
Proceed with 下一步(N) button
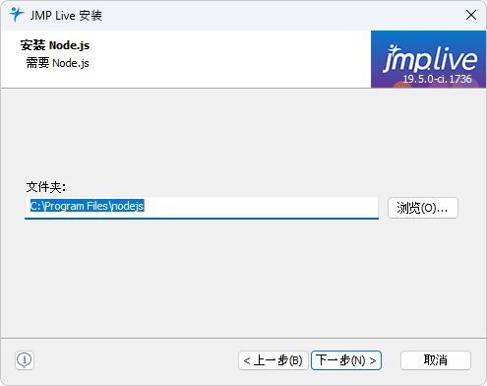[346, 360]
